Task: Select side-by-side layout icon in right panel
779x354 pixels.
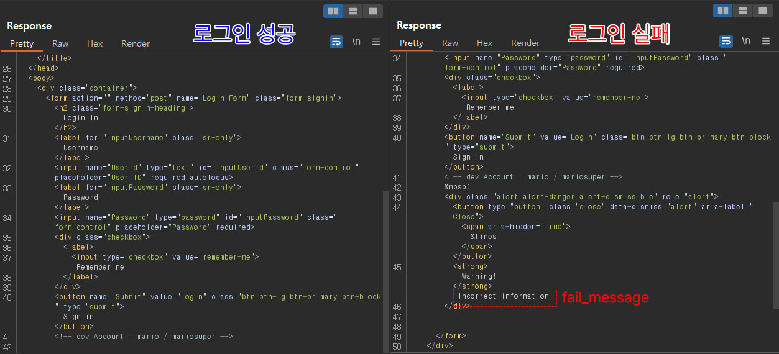Action: coord(723,11)
